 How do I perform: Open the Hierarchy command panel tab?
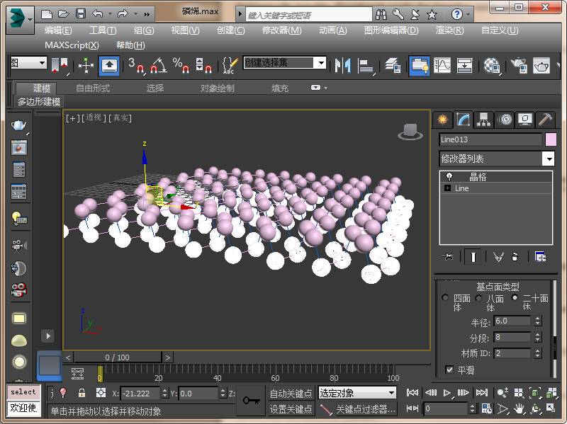coord(483,119)
